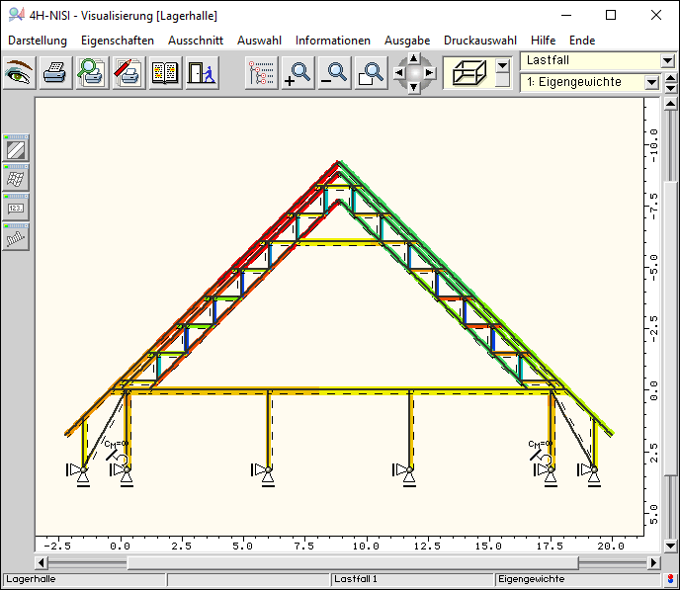Click the pan up arrow button
The image size is (680, 590).
pos(413,58)
